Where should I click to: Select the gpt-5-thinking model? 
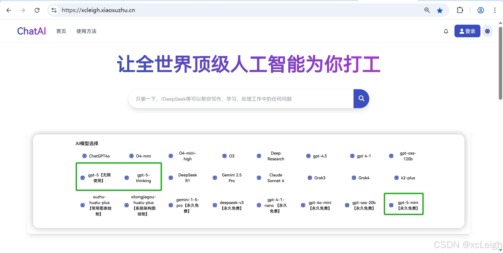tap(143, 178)
